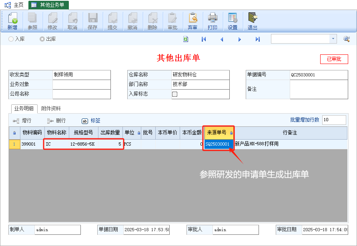The height and width of the screenshot is (246, 357).
Task: Click lock icon in 单位 column header
Action: click(x=139, y=133)
